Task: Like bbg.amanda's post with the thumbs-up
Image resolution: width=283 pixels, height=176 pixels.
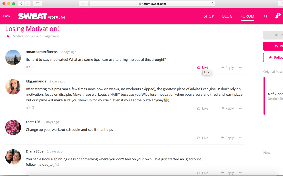Action: pyautogui.click(x=202, y=108)
